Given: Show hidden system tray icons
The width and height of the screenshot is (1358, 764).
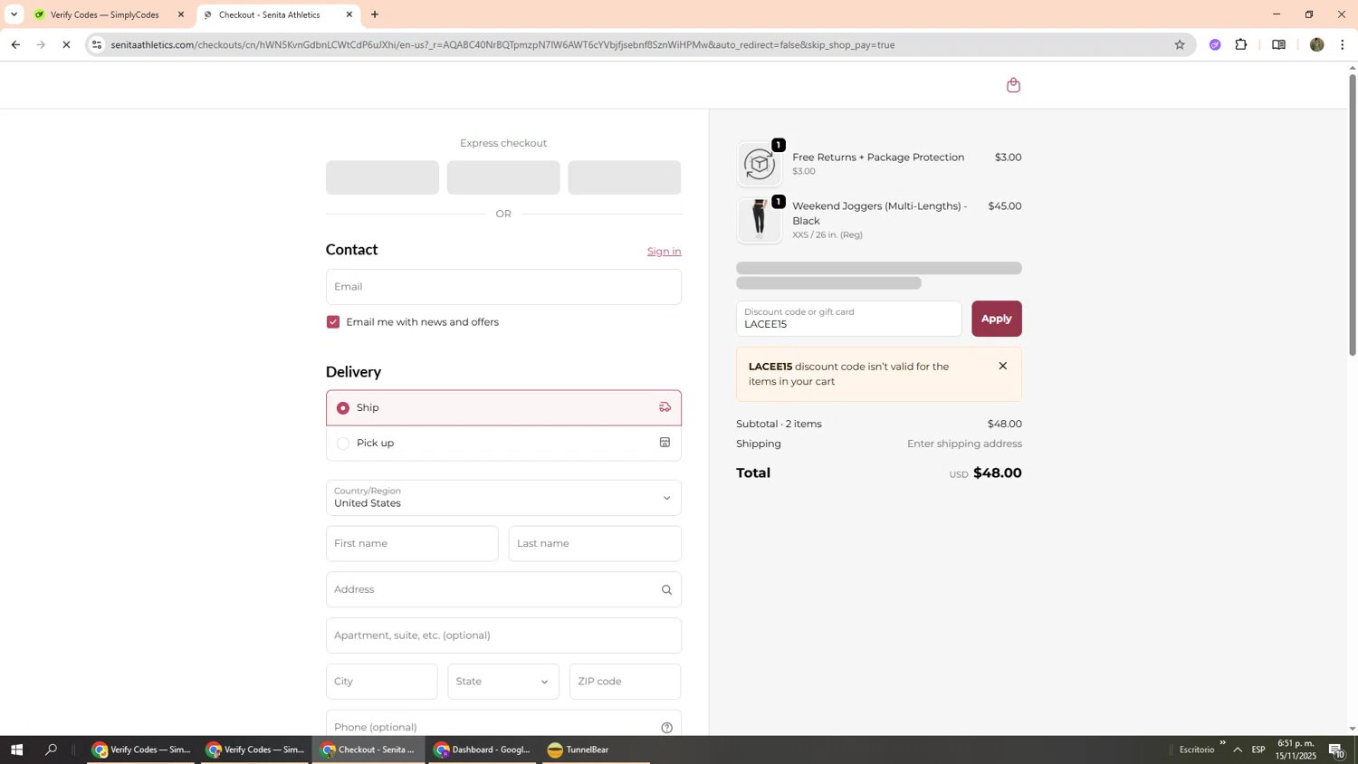Looking at the screenshot, I should tap(1237, 750).
